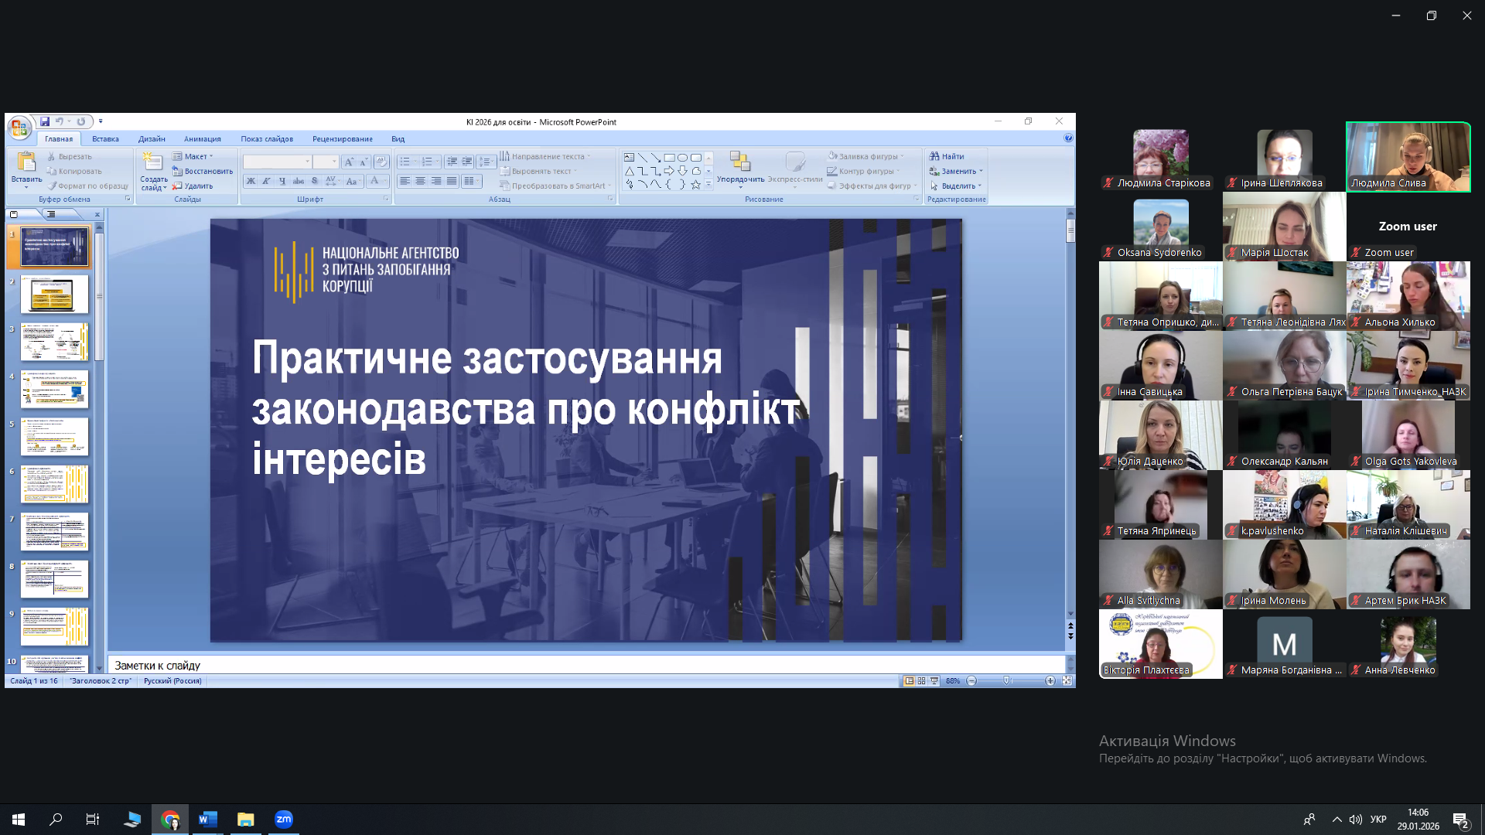This screenshot has height=835, width=1485.
Task: Open the font name combo box
Action: [x=277, y=162]
